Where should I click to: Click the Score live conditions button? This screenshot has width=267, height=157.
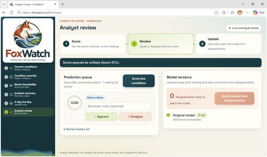point(138,81)
